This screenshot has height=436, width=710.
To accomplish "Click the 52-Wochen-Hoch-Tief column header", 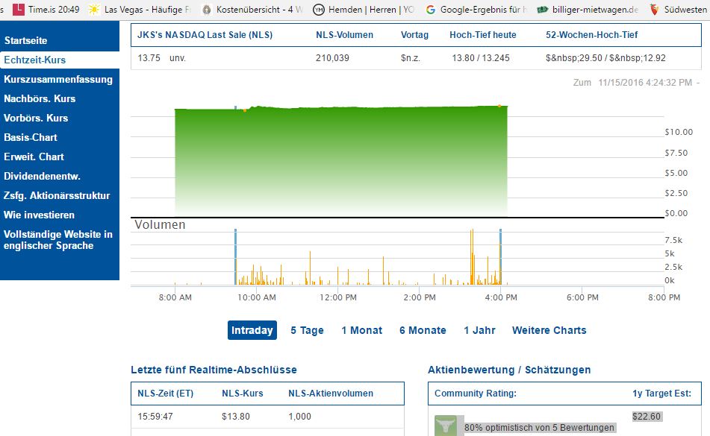I will point(592,35).
